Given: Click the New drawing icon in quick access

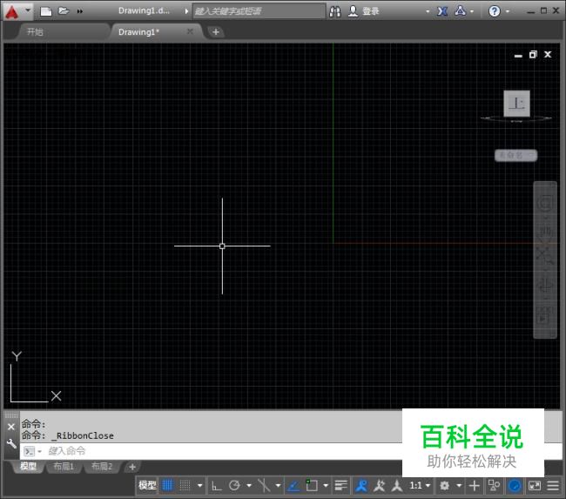Looking at the screenshot, I should [x=46, y=11].
